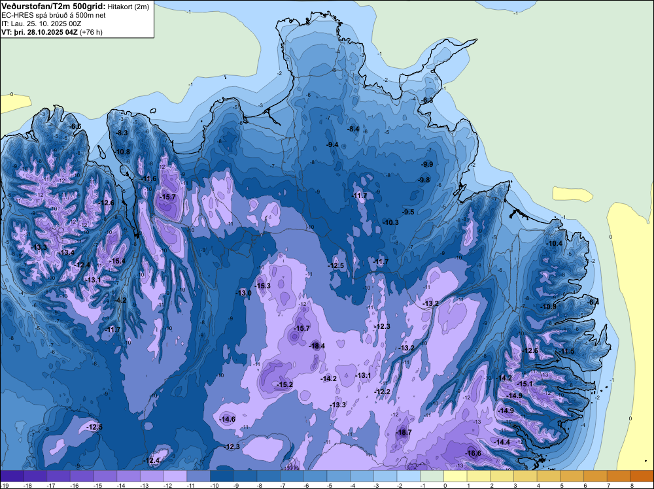
Task: Click the -16.6 temperature value on the map
Action: click(x=473, y=454)
